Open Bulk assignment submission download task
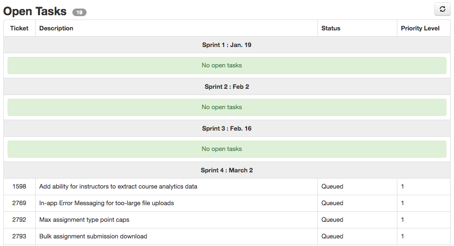The height and width of the screenshot is (246, 454). tap(93, 237)
